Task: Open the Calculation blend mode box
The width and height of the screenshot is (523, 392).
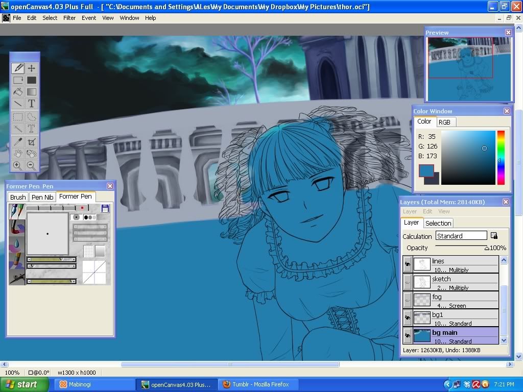Action: coord(461,236)
